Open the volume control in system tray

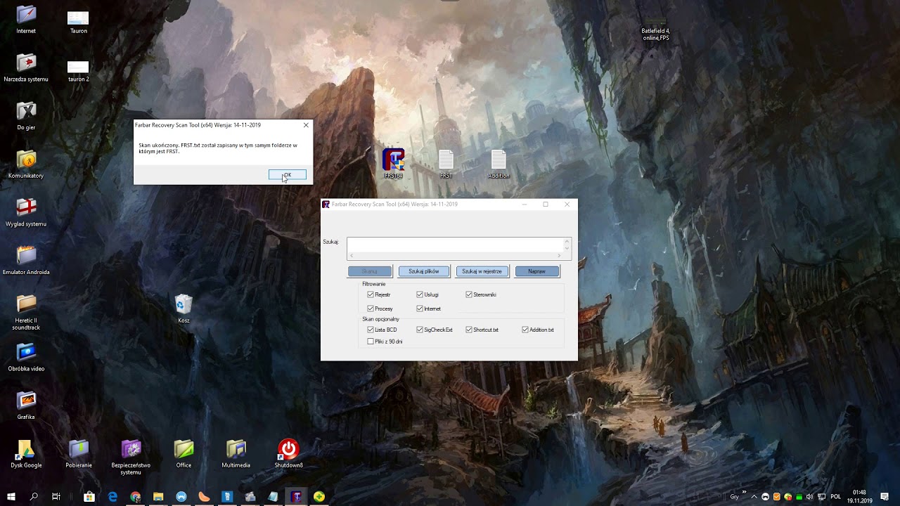[x=810, y=497]
